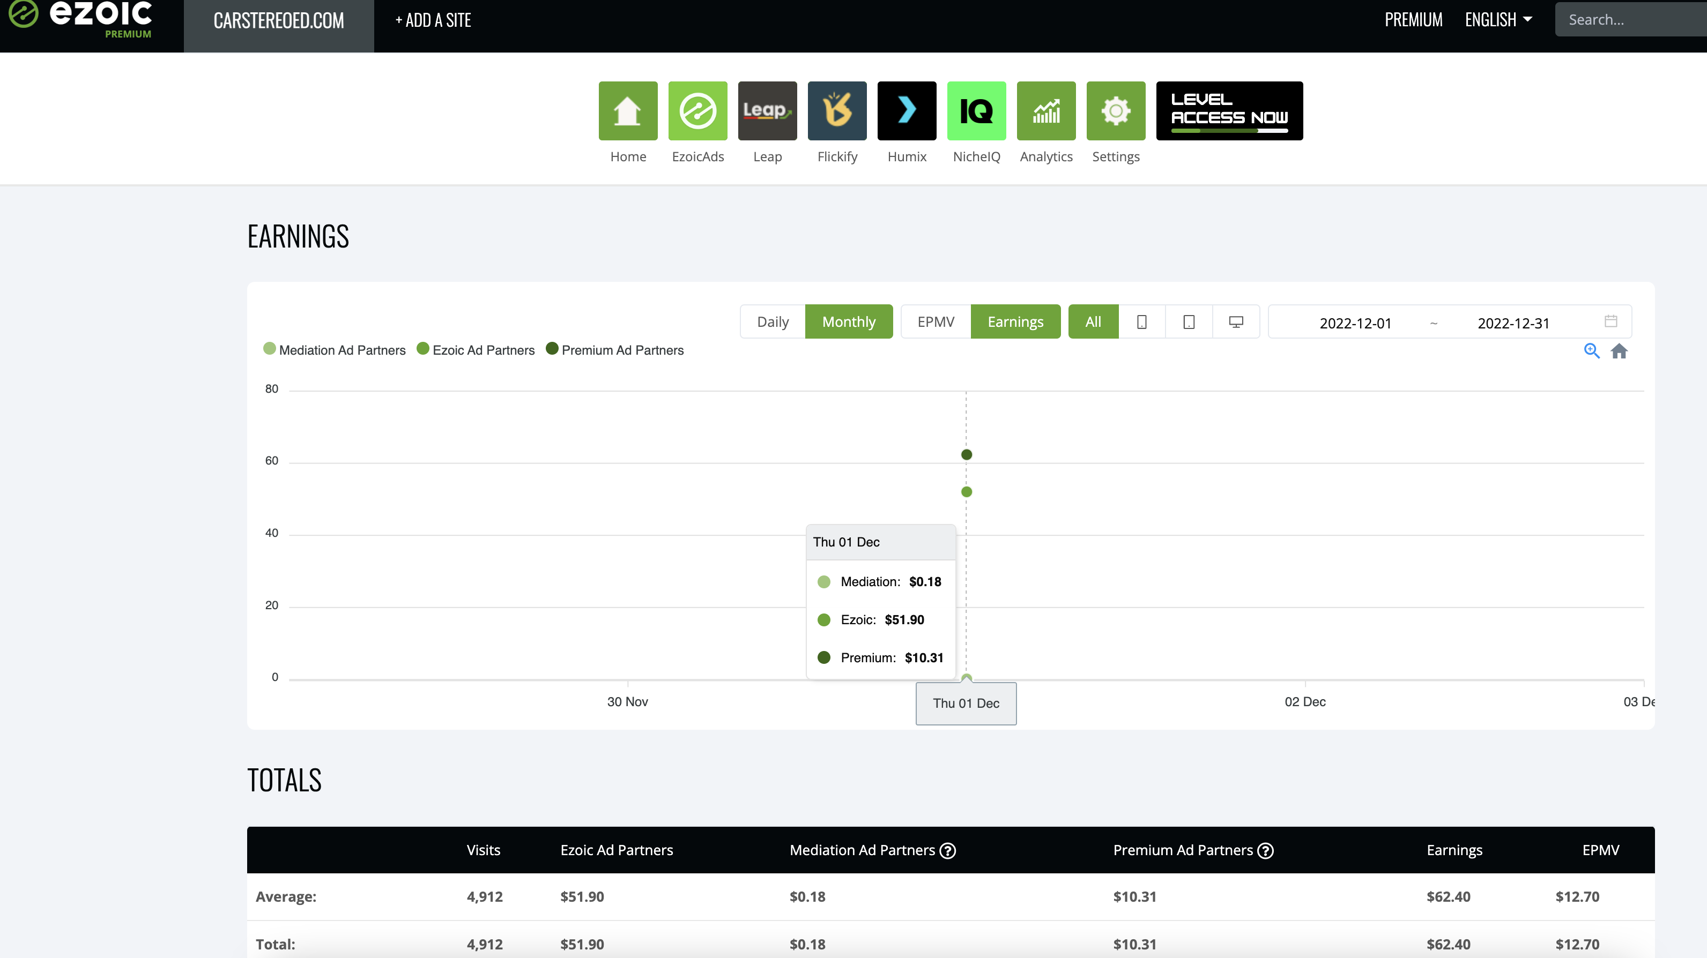This screenshot has height=958, width=1707.
Task: Switch chart to Monthly view
Action: click(849, 322)
